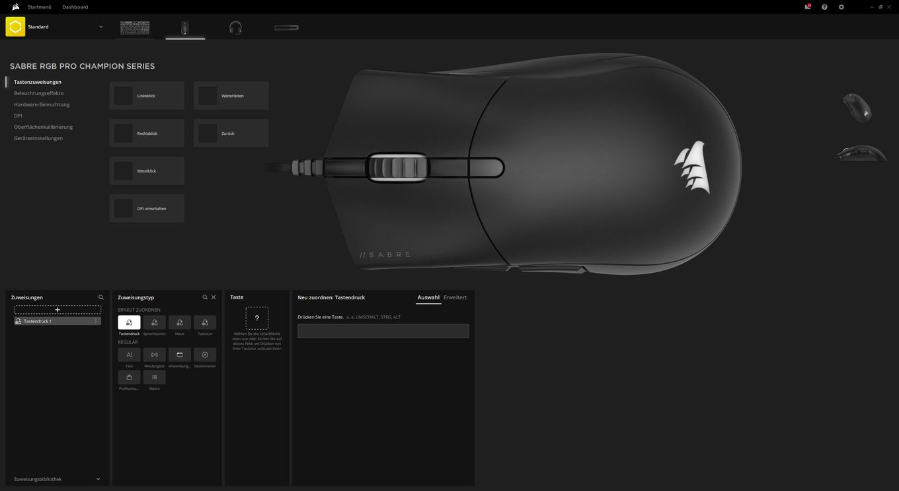
Task: Open Beleuchtungseffekte section
Action: (x=39, y=93)
